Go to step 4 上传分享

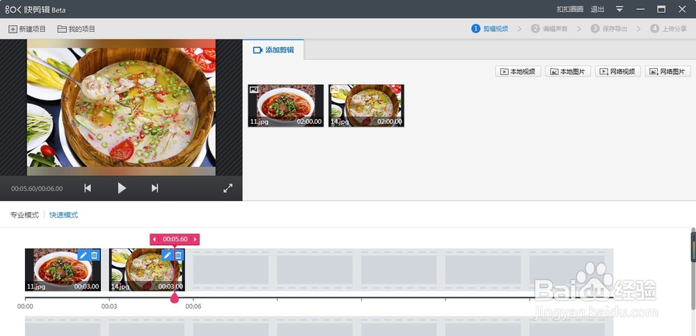(668, 29)
